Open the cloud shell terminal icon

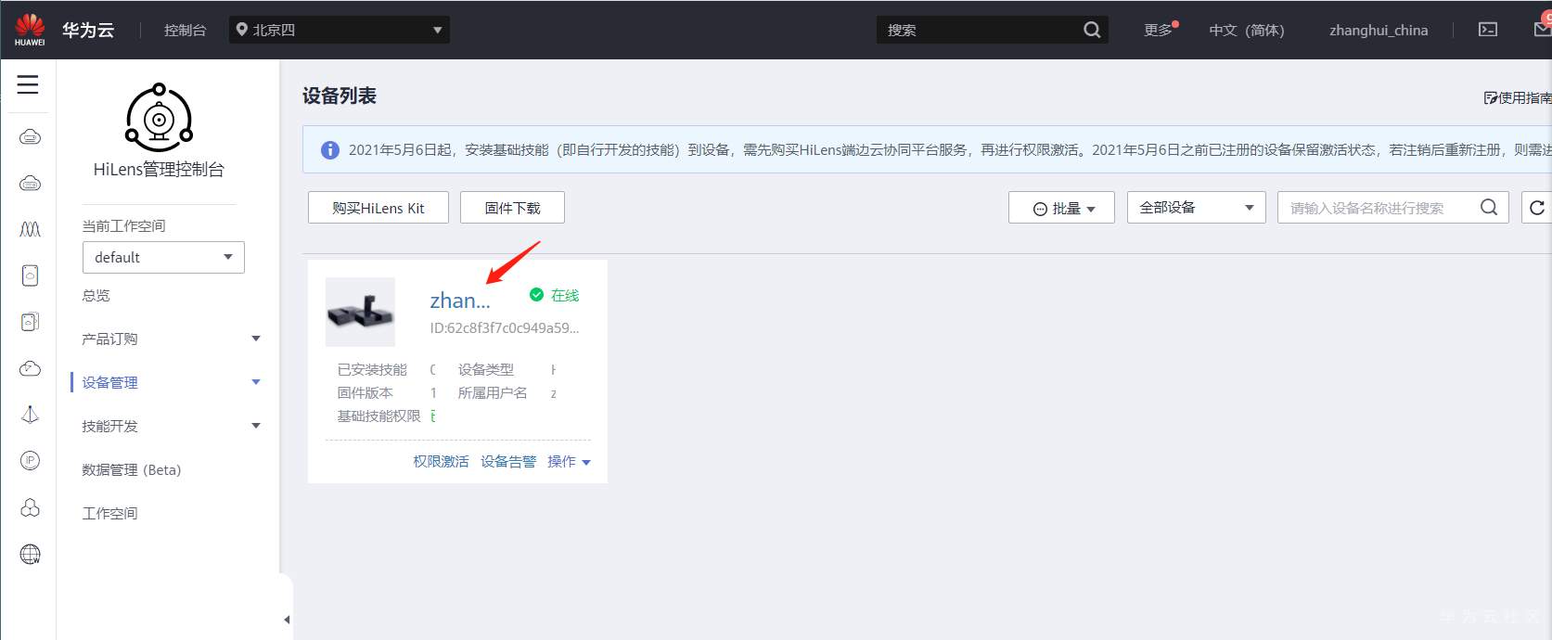point(1488,30)
